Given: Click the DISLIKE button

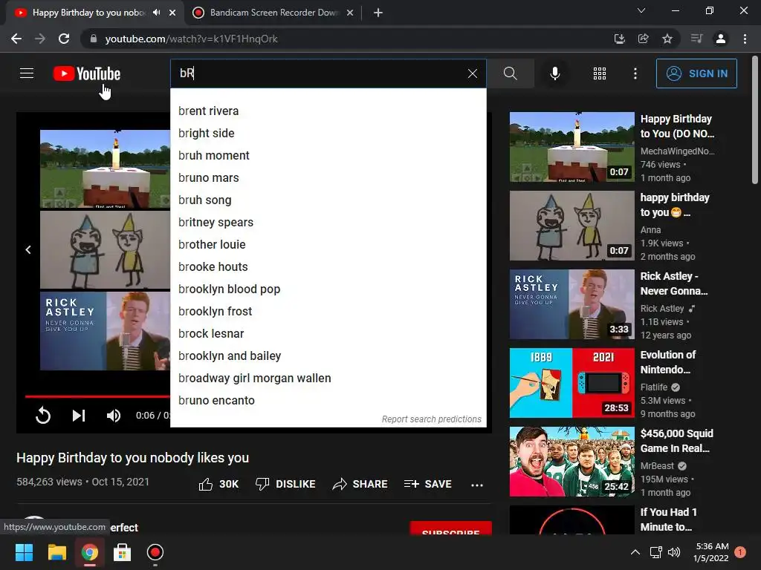Looking at the screenshot, I should [285, 484].
